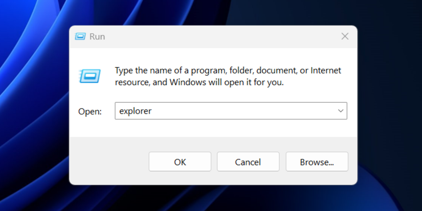422x211 pixels.
Task: Open the Browse... file picker
Action: coord(317,162)
